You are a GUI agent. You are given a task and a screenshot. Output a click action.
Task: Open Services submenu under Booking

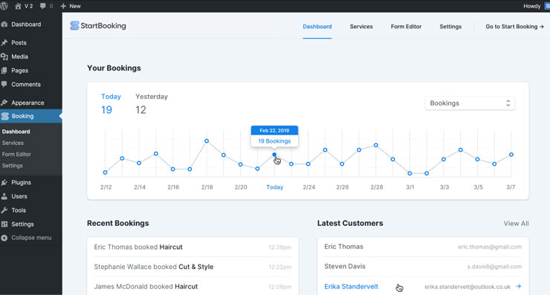13,143
